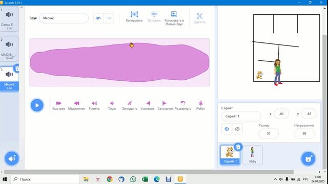Redo the sound edit
This screenshot has height=184, width=328.
pyautogui.click(x=109, y=18)
